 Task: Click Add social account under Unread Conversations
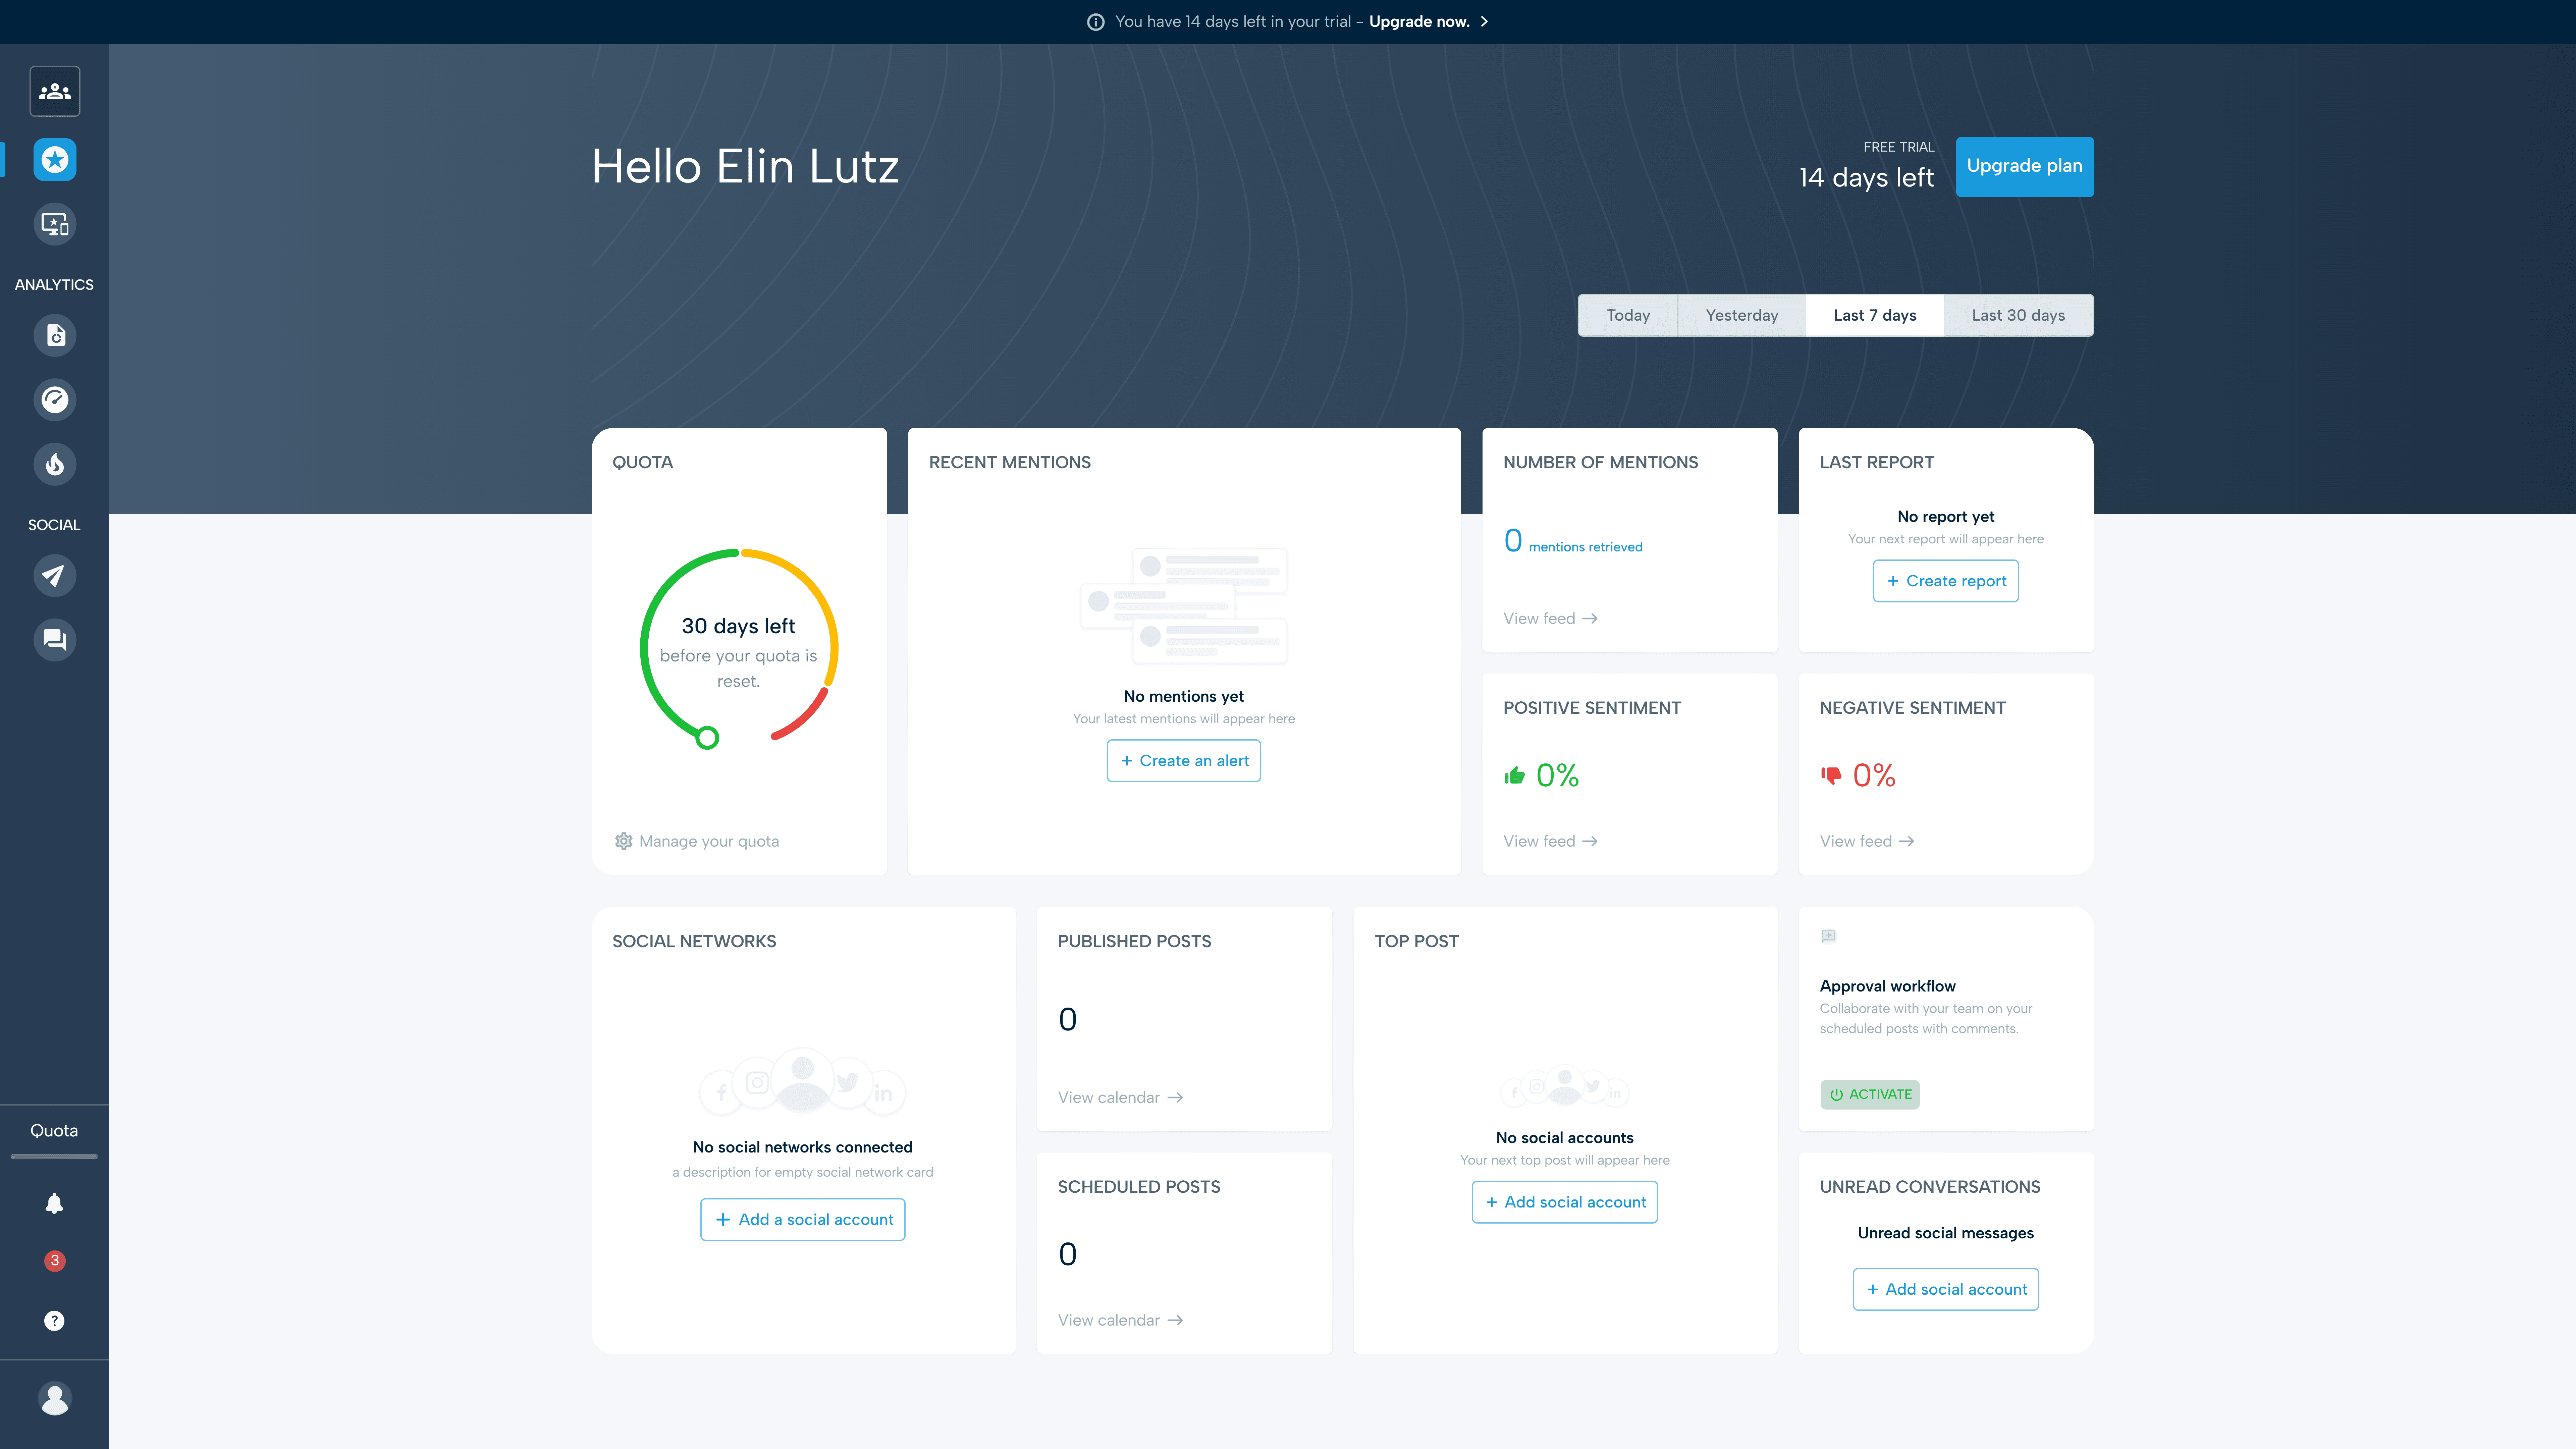1946,1289
